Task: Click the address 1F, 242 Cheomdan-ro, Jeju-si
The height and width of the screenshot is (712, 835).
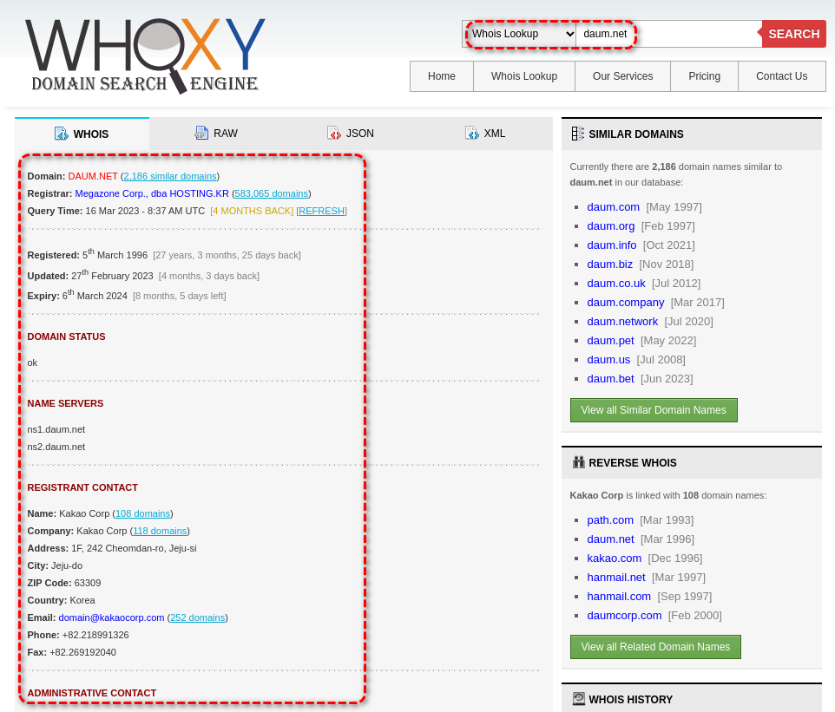Action: click(134, 549)
